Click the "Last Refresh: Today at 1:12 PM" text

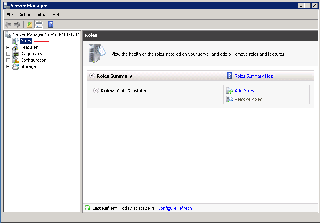point(123,208)
